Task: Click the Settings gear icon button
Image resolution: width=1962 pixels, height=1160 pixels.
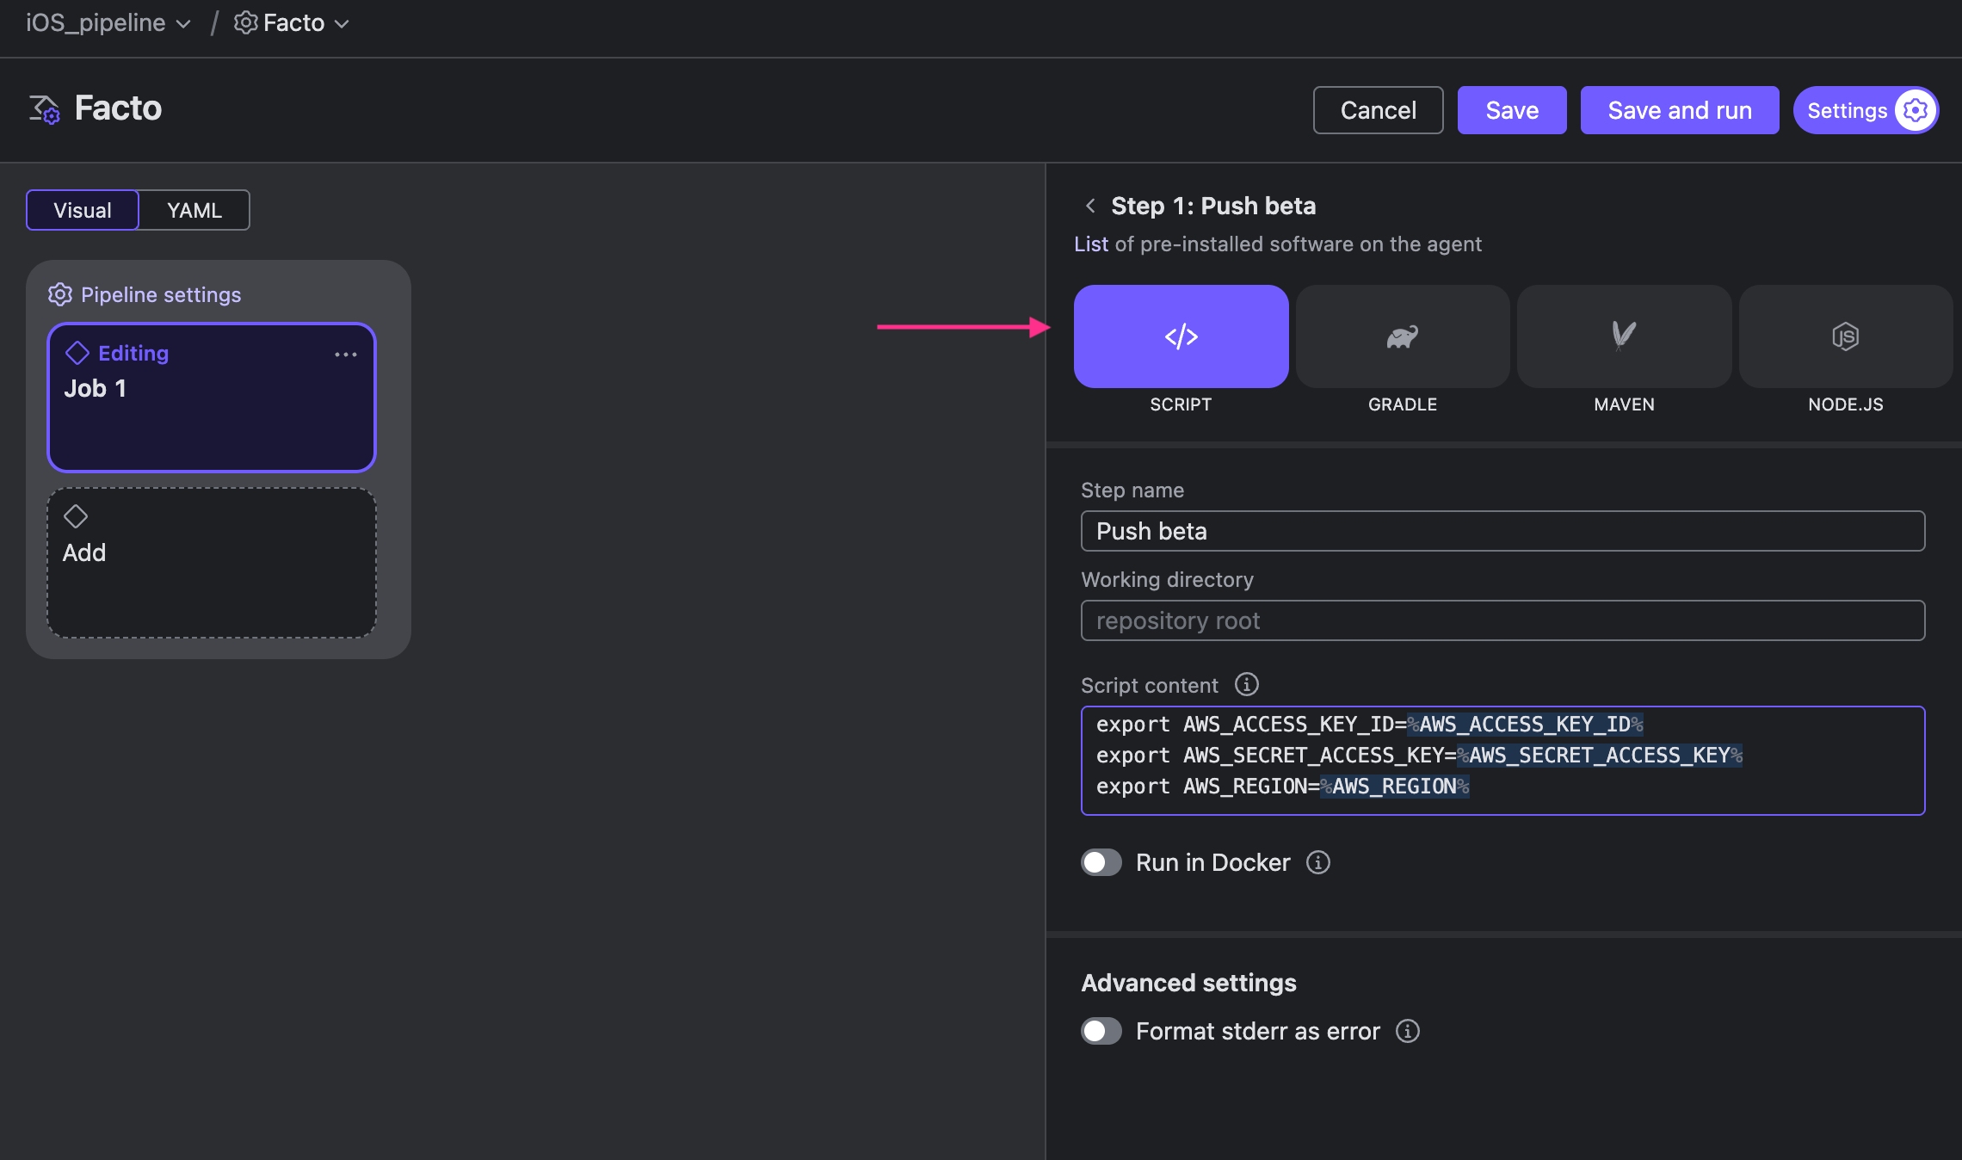Action: pyautogui.click(x=1916, y=110)
